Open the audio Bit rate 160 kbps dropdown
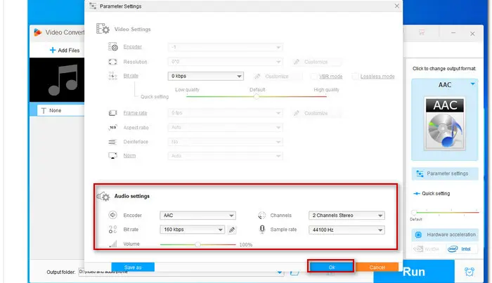This screenshot has height=283, width=492. coord(192,230)
